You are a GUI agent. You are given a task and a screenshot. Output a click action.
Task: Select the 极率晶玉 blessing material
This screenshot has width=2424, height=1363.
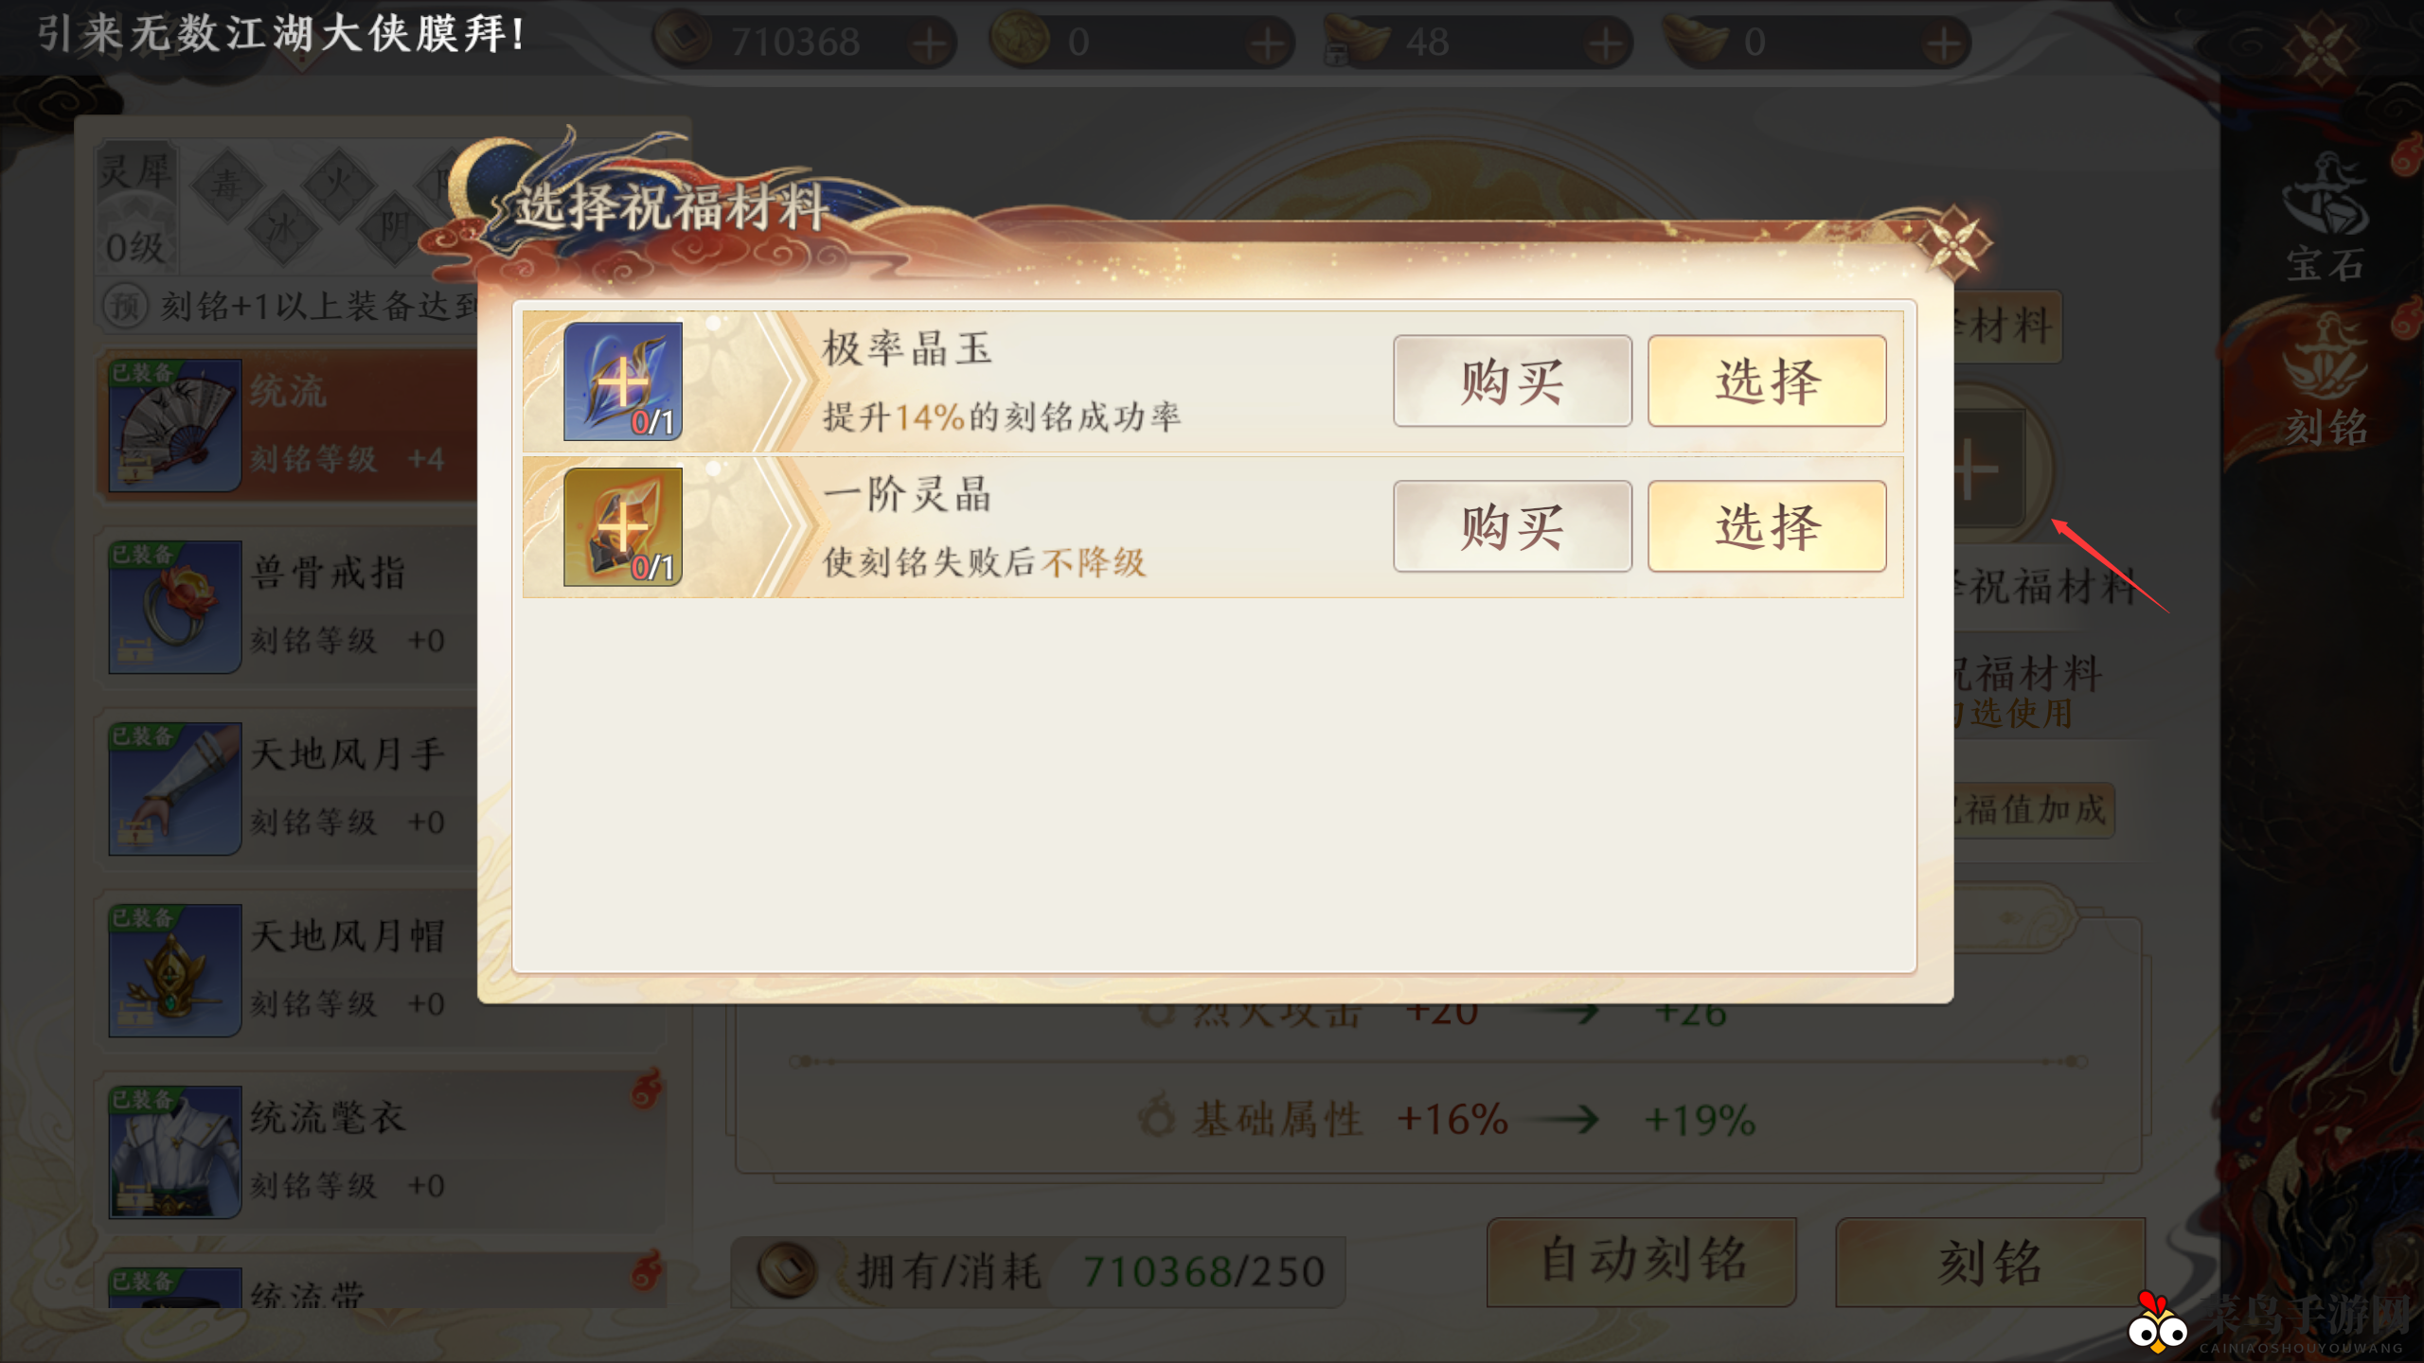[1767, 381]
